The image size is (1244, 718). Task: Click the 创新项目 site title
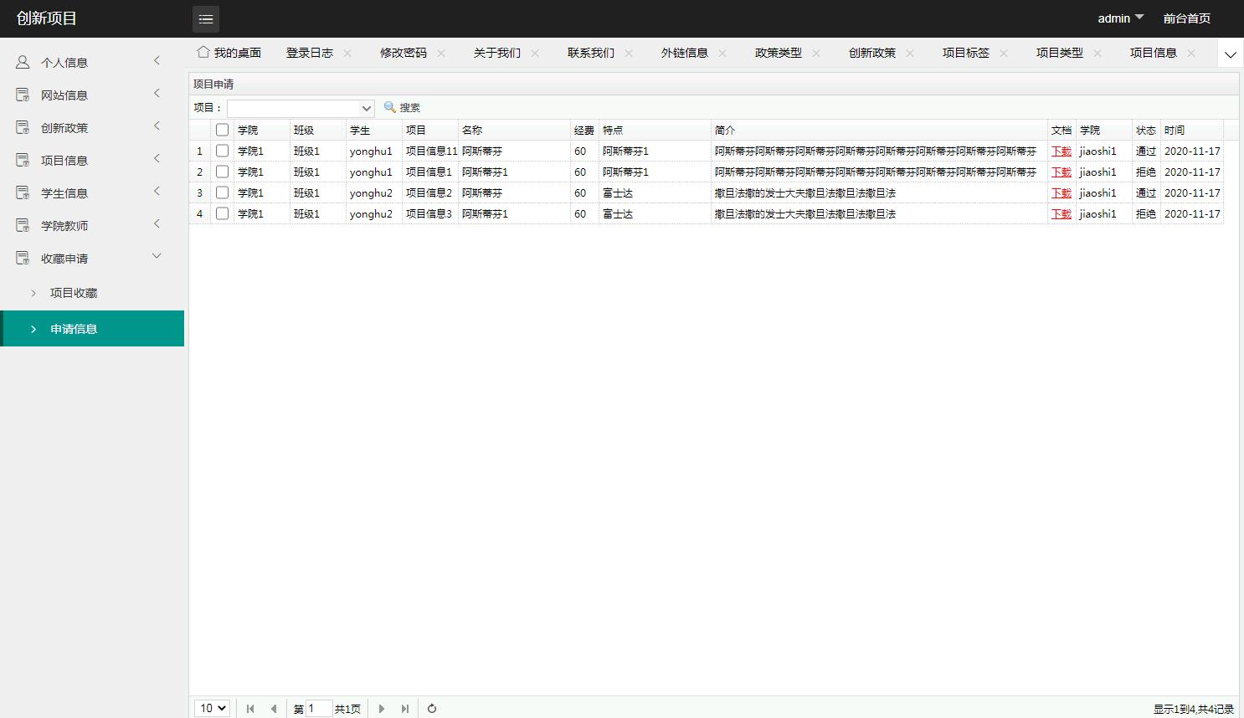pos(47,18)
